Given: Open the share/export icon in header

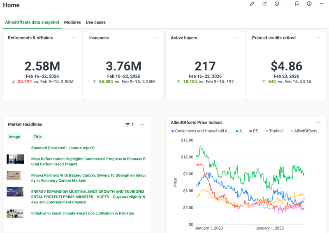Looking at the screenshot, I should coord(264,4).
